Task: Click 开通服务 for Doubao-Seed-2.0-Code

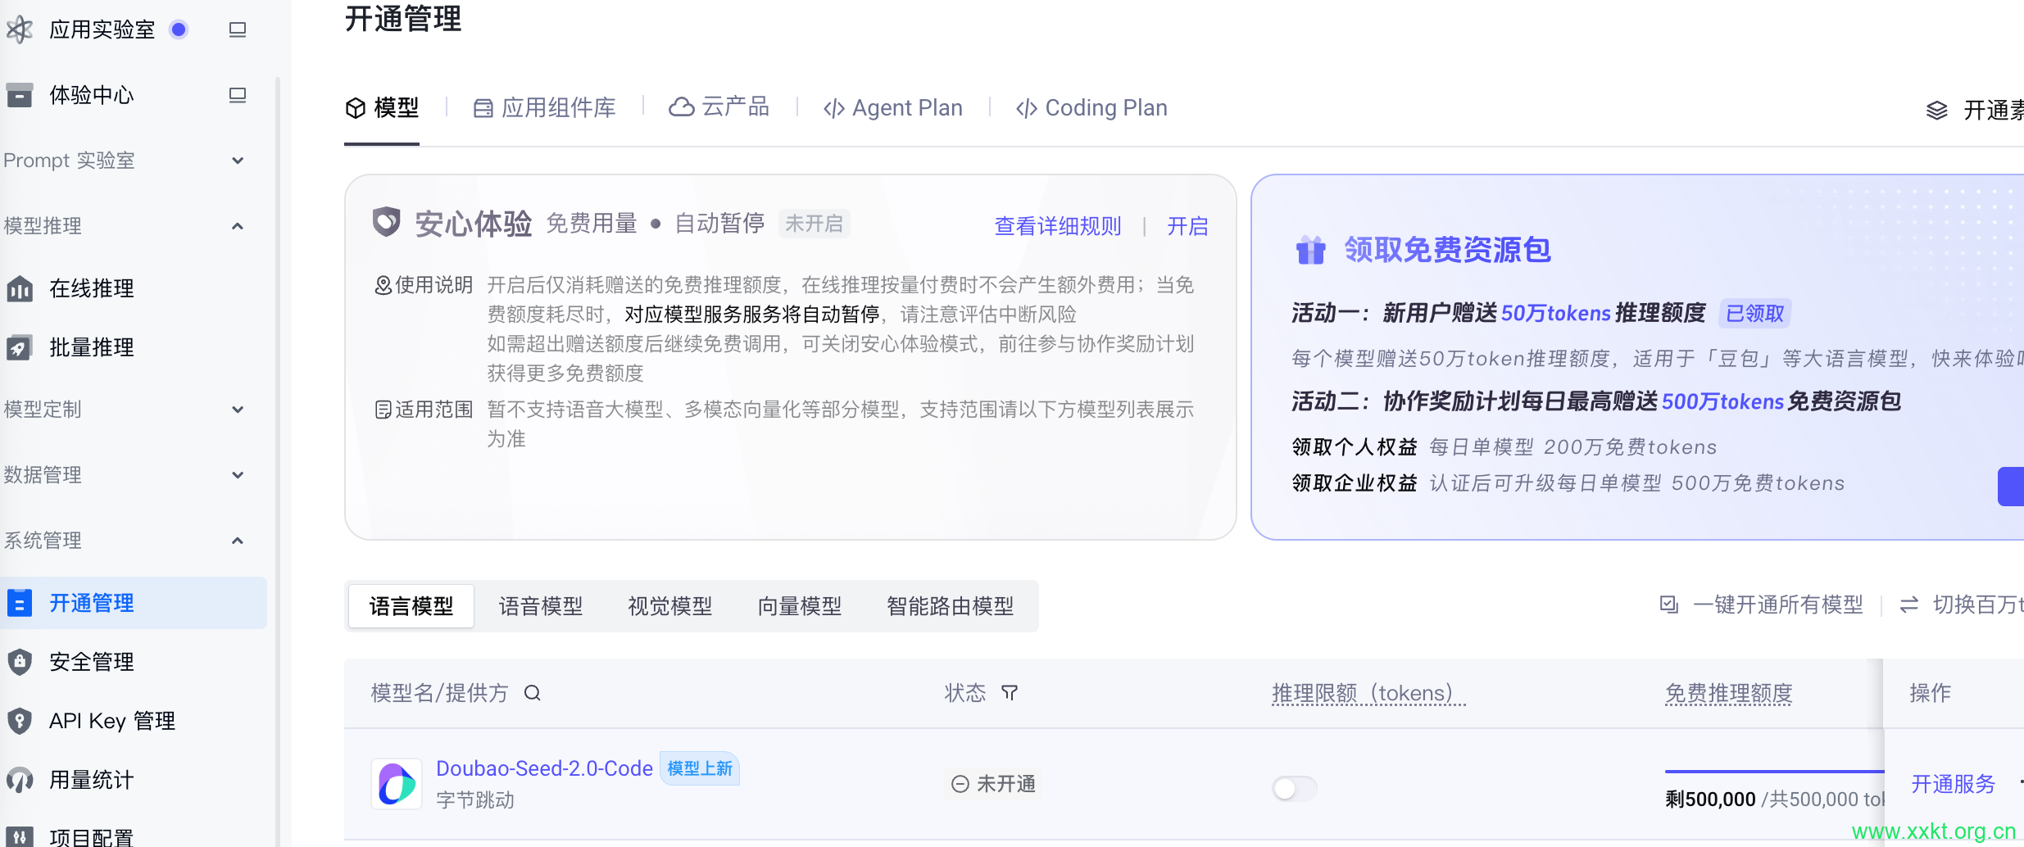Action: (x=1954, y=784)
